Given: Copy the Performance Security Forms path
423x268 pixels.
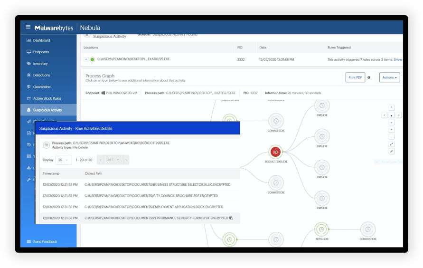Looking at the screenshot, I should [x=231, y=218].
